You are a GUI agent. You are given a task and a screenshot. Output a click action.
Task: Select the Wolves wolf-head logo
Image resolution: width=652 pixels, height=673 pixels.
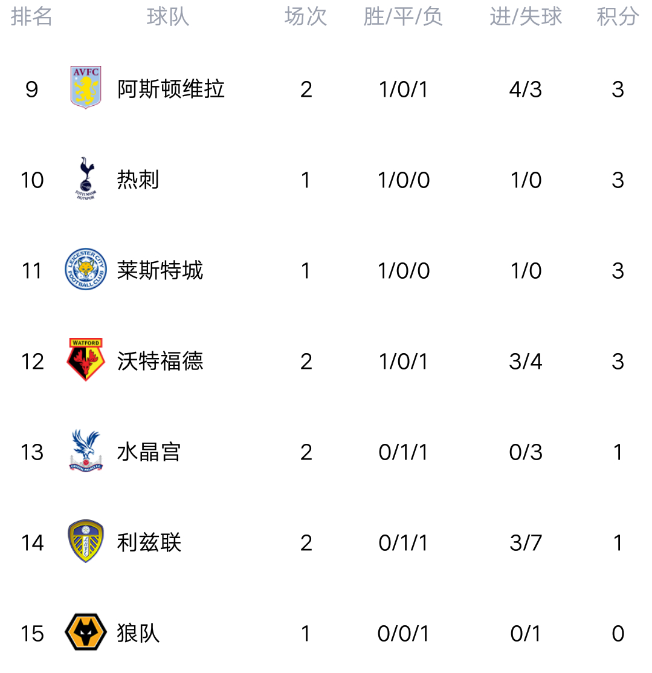(86, 632)
